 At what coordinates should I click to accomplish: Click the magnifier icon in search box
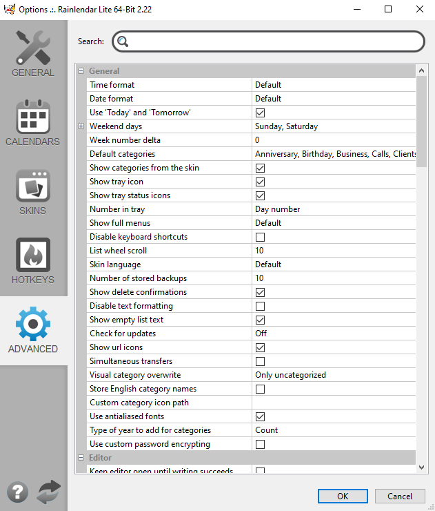click(x=123, y=41)
